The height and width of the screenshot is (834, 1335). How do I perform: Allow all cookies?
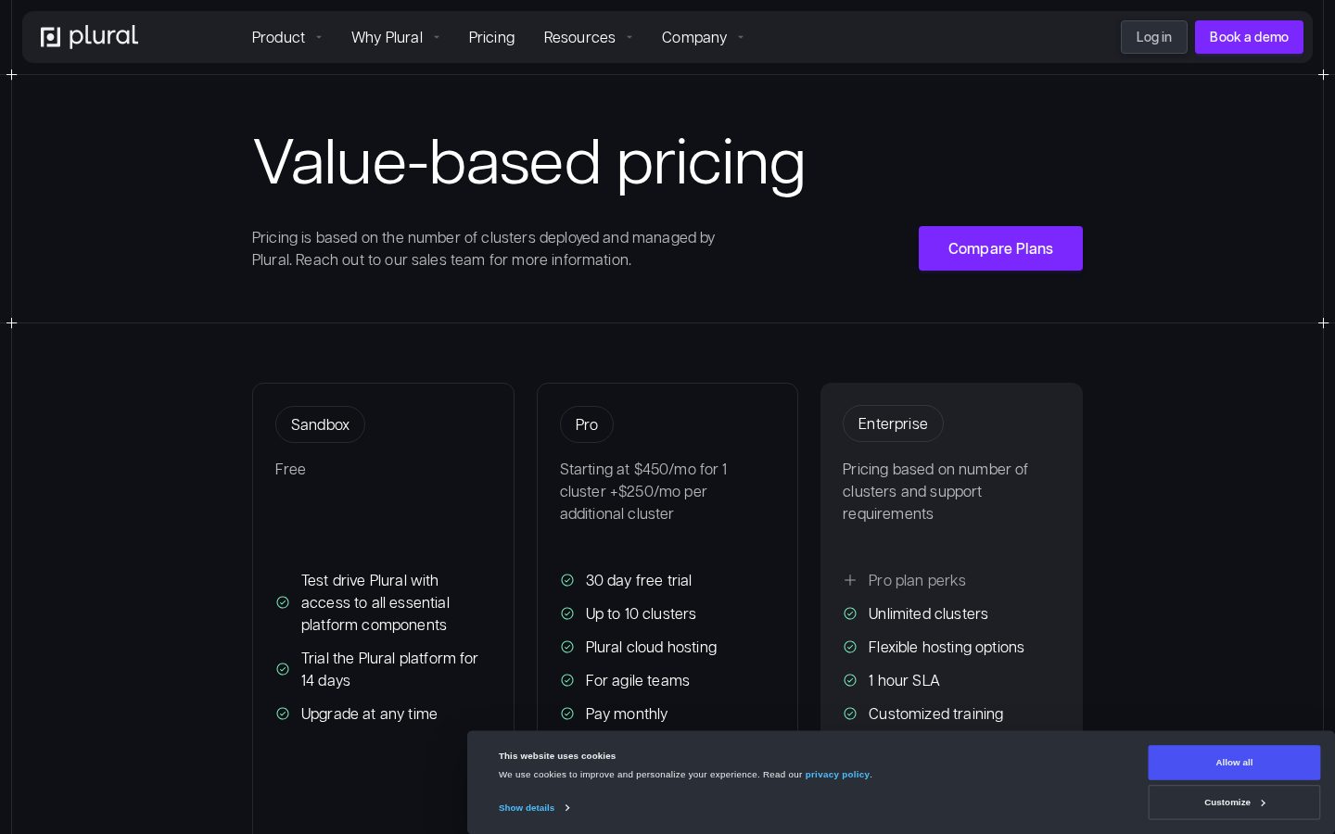[1234, 763]
